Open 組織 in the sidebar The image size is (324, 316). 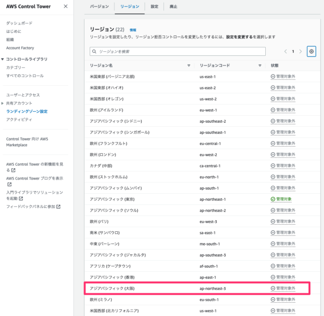pyautogui.click(x=10, y=40)
